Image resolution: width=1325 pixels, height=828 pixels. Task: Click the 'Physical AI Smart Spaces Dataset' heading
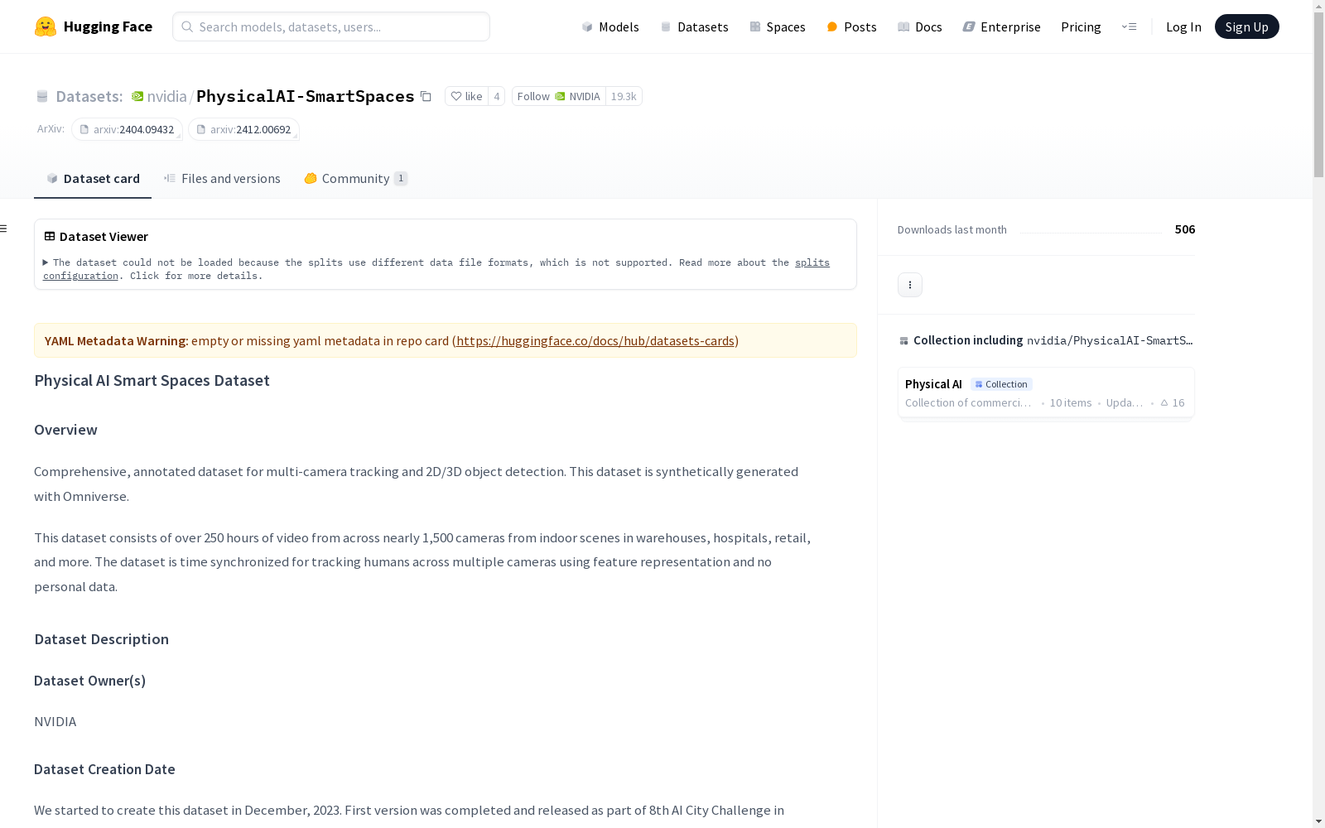click(152, 380)
